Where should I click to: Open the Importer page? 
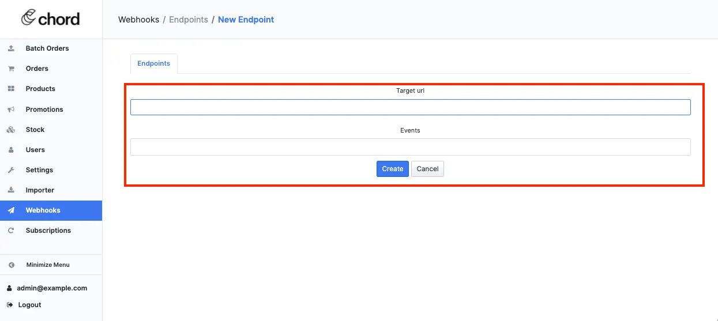(x=51, y=190)
